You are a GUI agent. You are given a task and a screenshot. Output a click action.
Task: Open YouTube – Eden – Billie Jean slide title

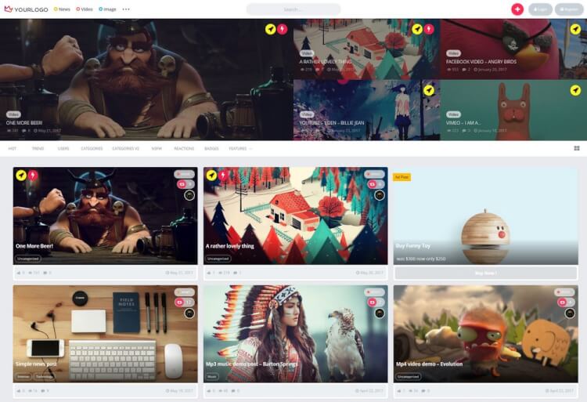click(x=332, y=123)
